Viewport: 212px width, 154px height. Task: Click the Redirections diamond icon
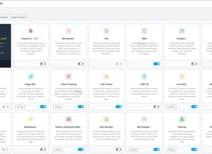[31, 119]
